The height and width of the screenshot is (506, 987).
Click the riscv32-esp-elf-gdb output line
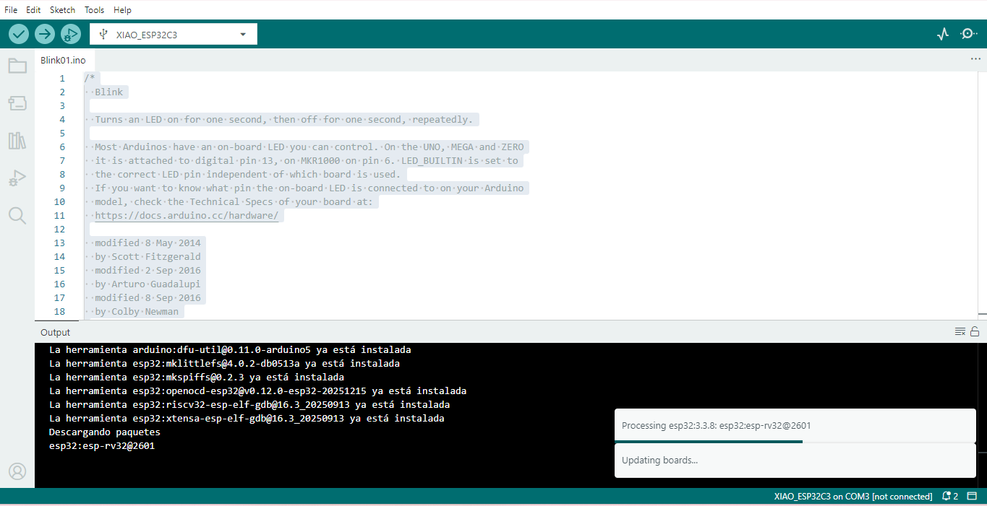tap(249, 404)
